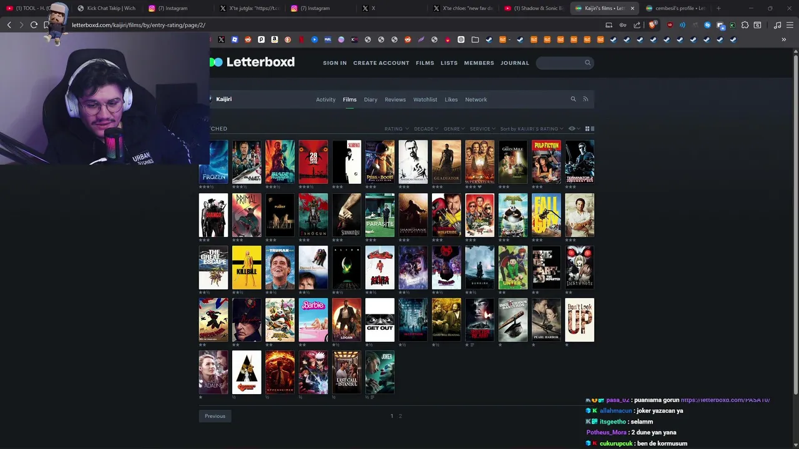Open FILMS in the top navigation

pyautogui.click(x=425, y=63)
